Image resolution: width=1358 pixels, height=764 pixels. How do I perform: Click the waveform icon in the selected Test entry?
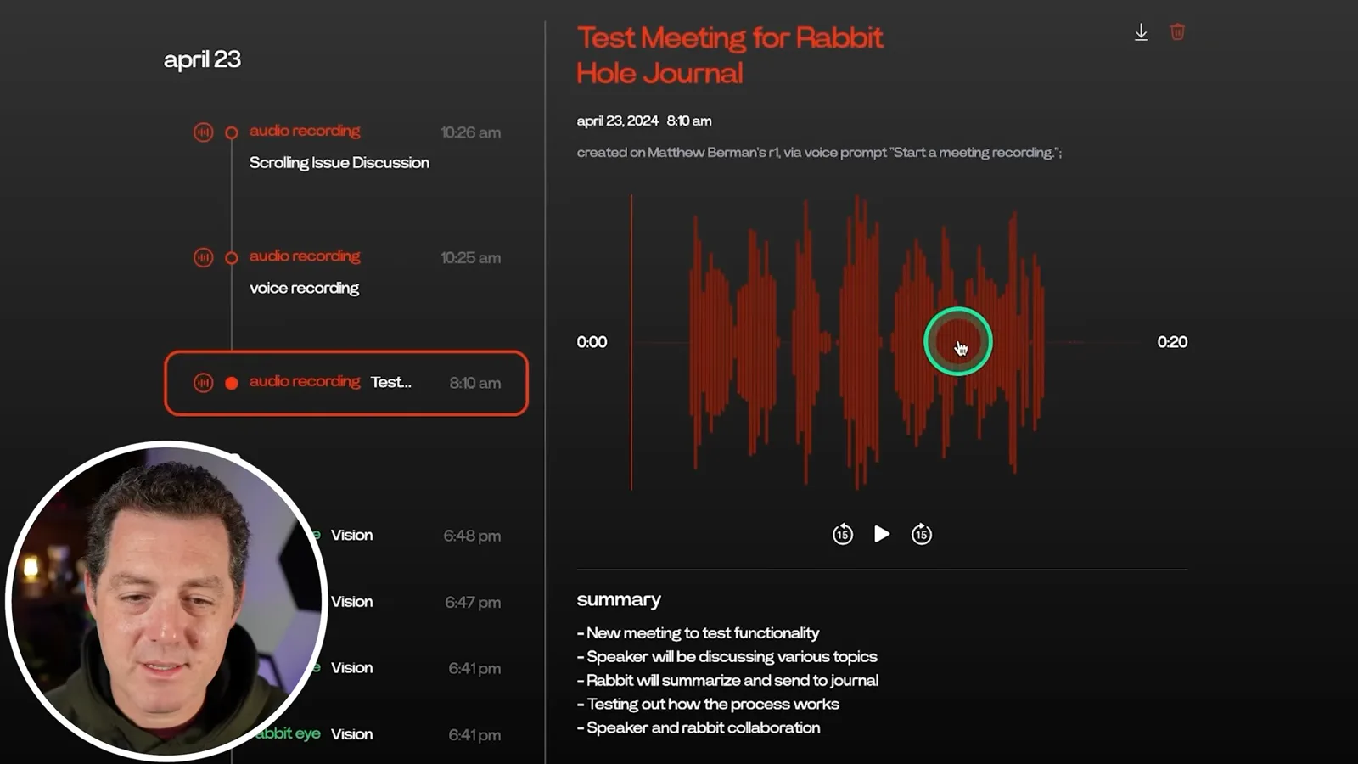[203, 383]
